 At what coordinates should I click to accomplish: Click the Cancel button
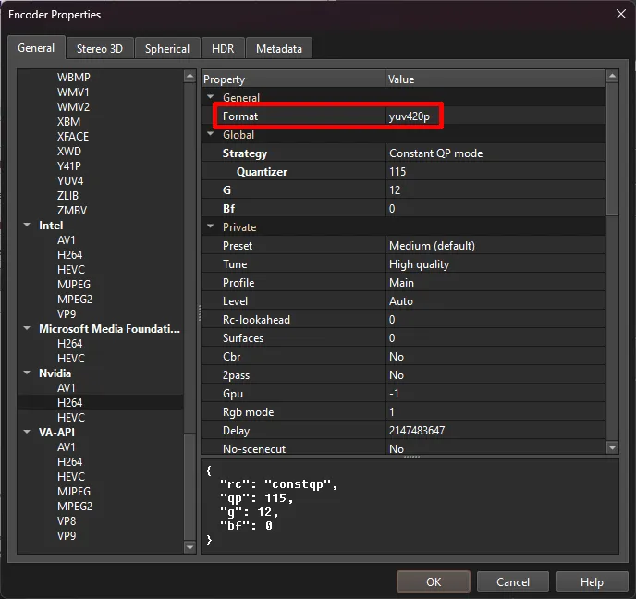[x=513, y=581]
